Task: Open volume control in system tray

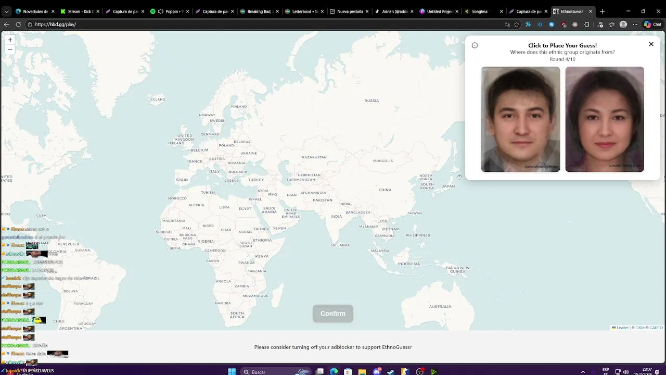Action: tap(626, 372)
